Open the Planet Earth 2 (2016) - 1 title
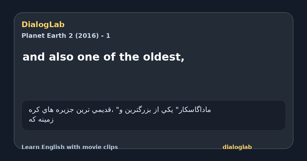307x161 pixels. (x=66, y=36)
